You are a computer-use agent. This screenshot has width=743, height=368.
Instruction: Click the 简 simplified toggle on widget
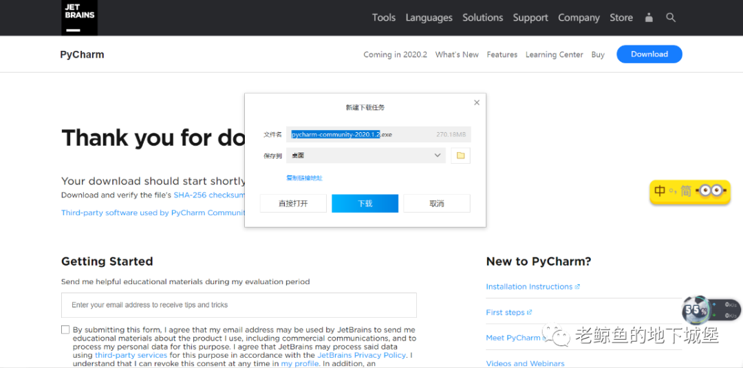tap(685, 191)
